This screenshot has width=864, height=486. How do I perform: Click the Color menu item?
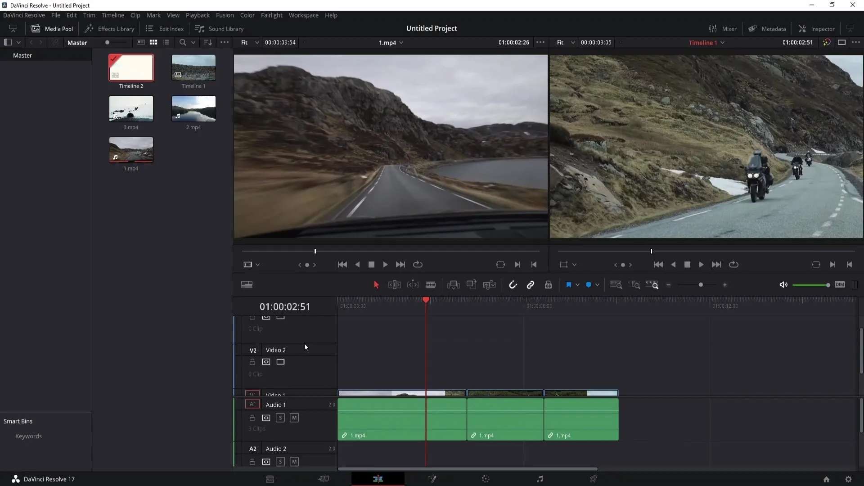[x=248, y=15]
